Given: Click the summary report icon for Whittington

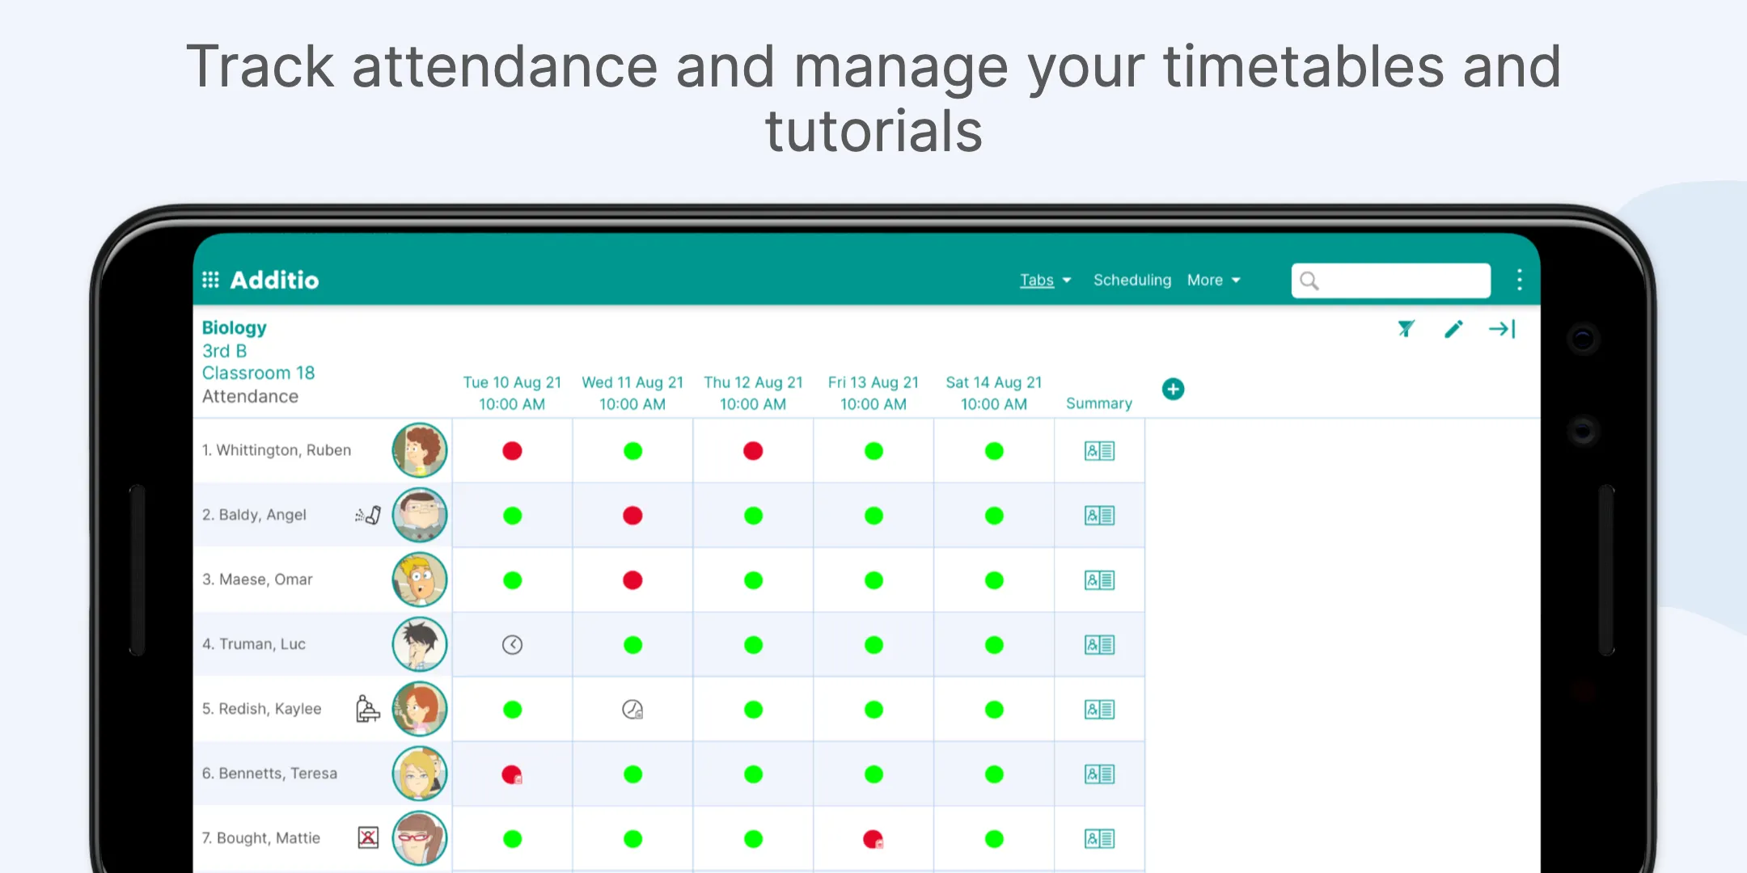Looking at the screenshot, I should pos(1098,451).
